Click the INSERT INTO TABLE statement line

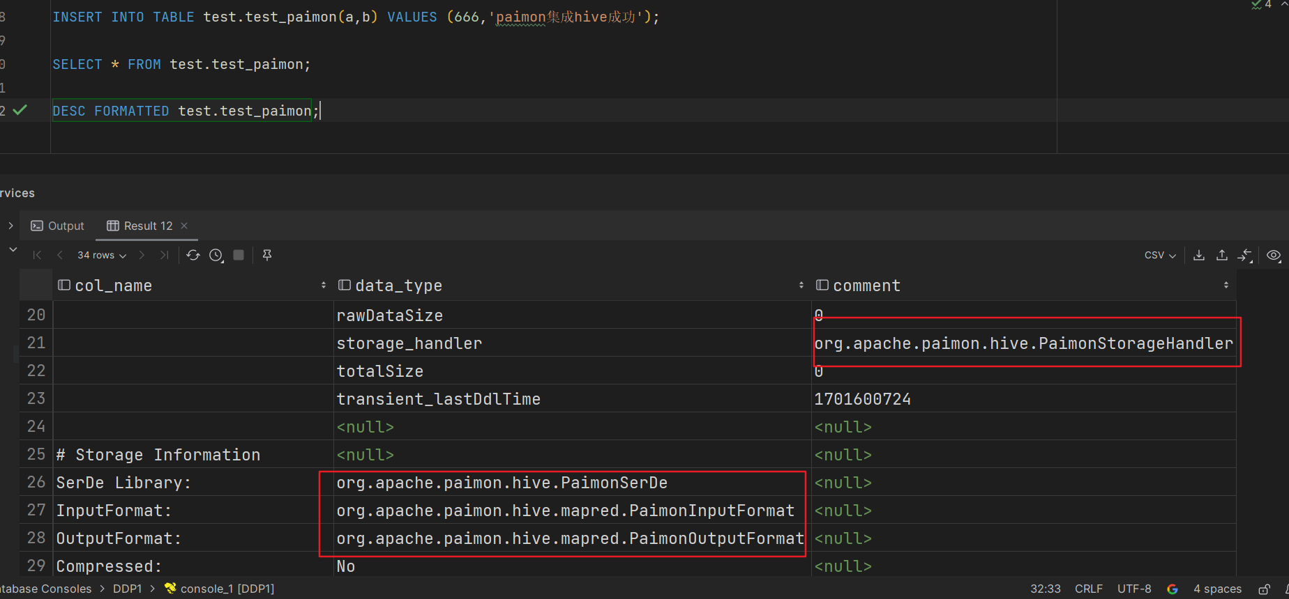[356, 17]
